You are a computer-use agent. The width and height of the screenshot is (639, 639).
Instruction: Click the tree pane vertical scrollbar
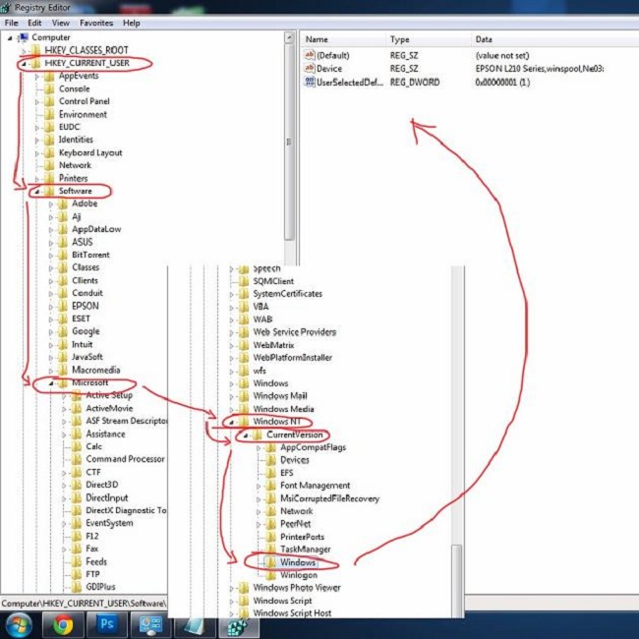(x=289, y=147)
